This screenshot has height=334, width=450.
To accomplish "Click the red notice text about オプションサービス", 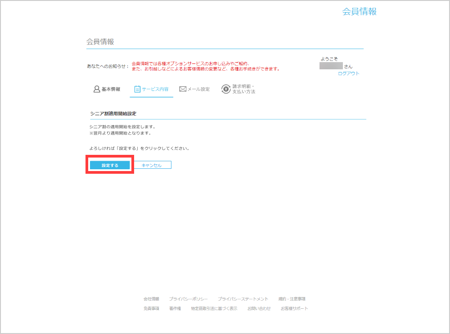I will pos(206,66).
